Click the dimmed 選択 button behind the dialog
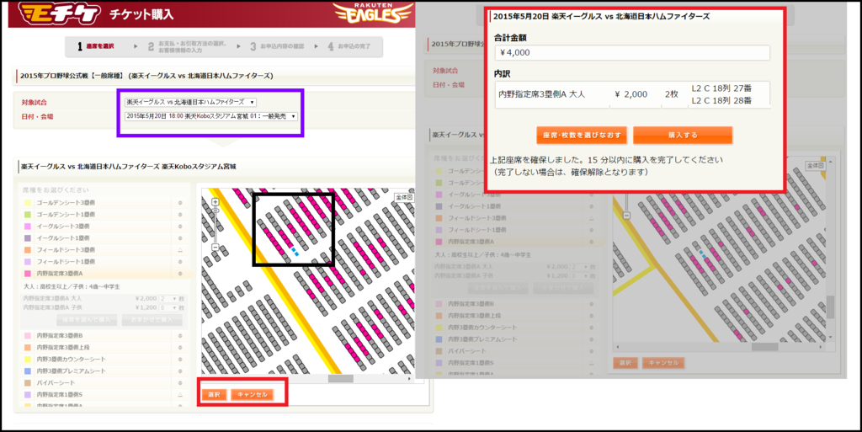Screen dimensions: 862x432 tap(625, 363)
